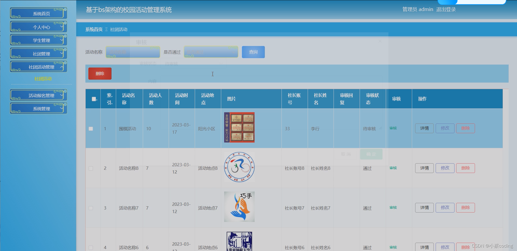Screen dimensions: 517x251
Task: Click the chevron on 学生管理 menu
Action: pyautogui.click(x=62, y=40)
